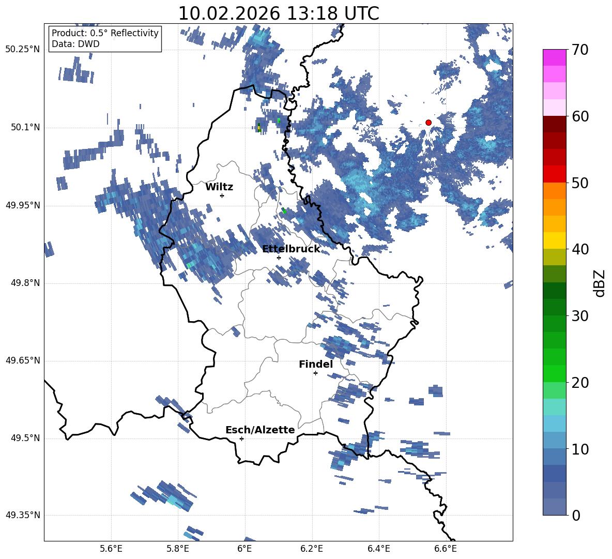Click the Ettelbruck location cross marker
Screen dimensions: 612x559
tap(279, 258)
